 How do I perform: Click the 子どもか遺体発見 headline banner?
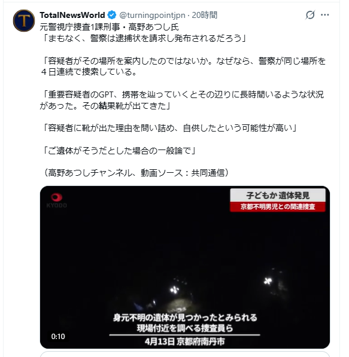(x=278, y=195)
